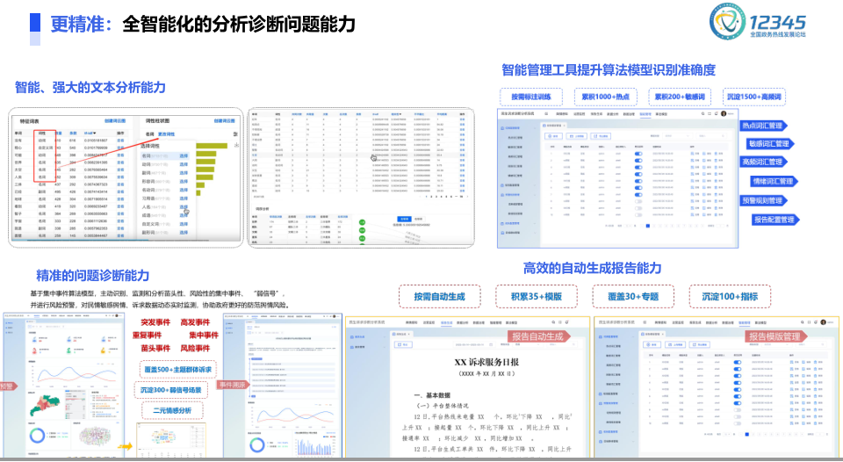The width and height of the screenshot is (843, 462).
Task: Click search icon in vocabulary management panel header
Action: coord(702,113)
